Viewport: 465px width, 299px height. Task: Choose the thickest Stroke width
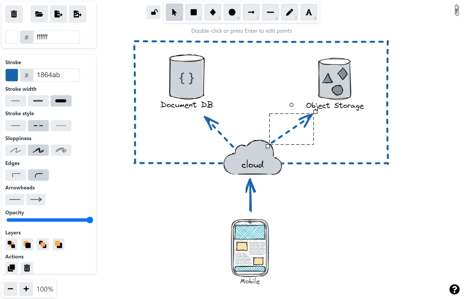pyautogui.click(x=61, y=101)
